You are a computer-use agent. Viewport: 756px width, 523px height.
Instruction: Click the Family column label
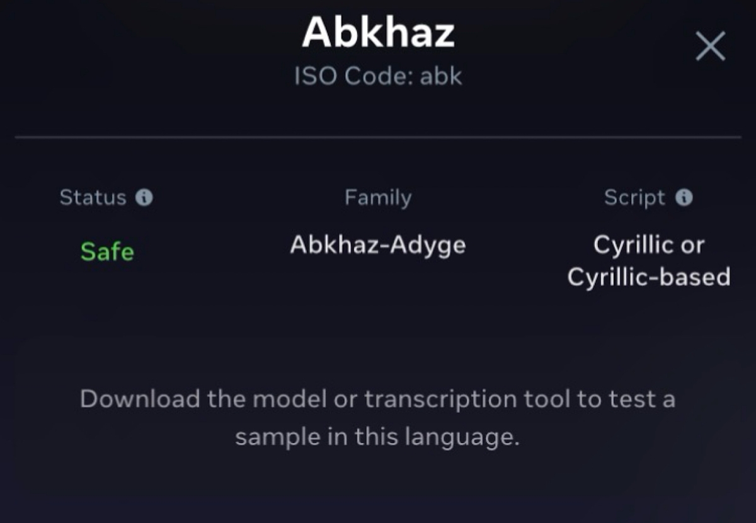coord(378,198)
